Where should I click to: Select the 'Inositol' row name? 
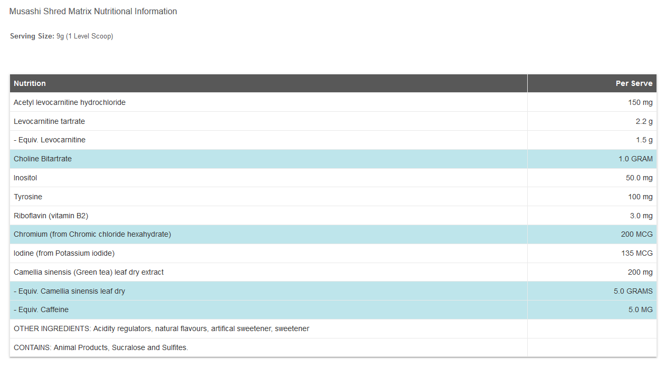pos(25,178)
